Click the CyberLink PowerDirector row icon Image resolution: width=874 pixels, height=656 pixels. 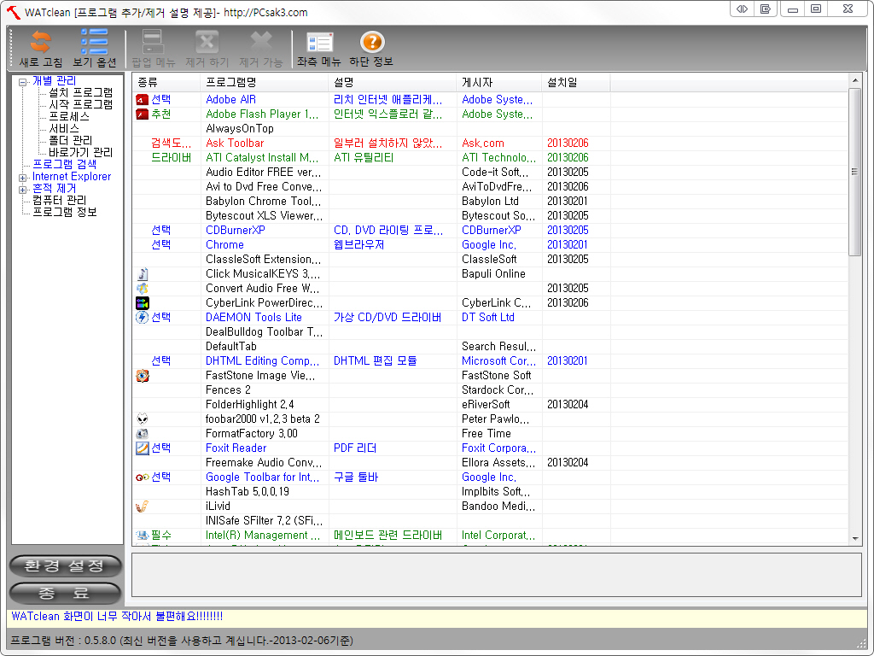coord(143,303)
